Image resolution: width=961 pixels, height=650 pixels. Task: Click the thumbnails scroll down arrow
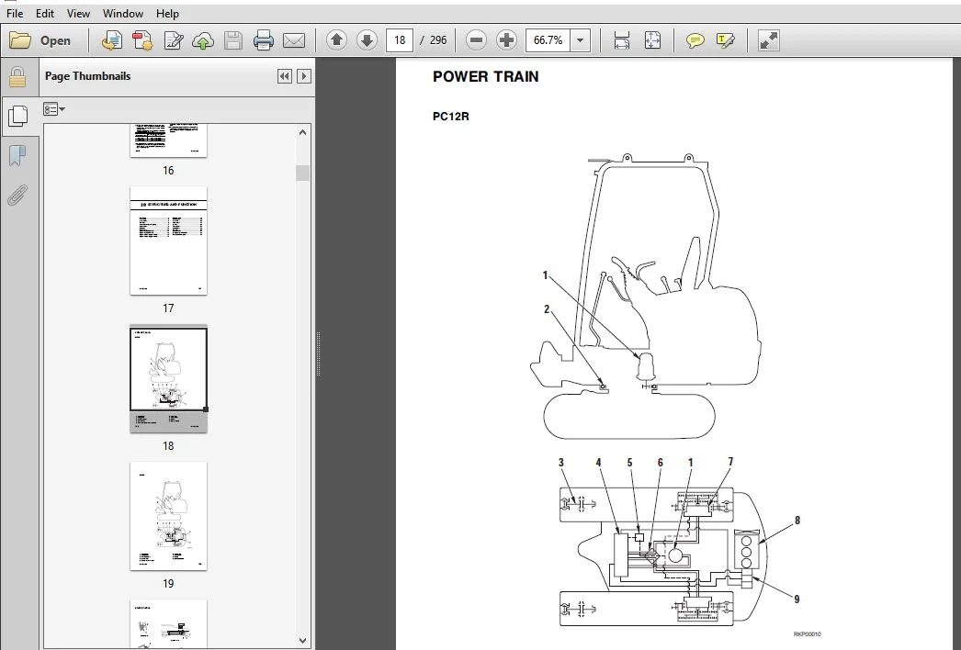click(303, 640)
